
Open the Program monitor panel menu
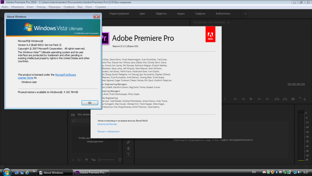(228, 23)
